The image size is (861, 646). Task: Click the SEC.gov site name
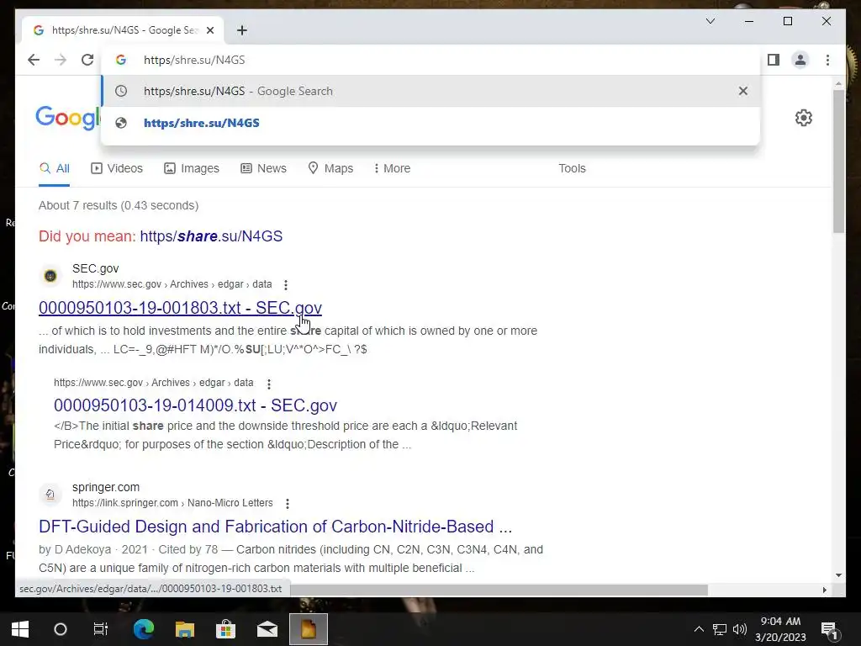[x=96, y=268]
